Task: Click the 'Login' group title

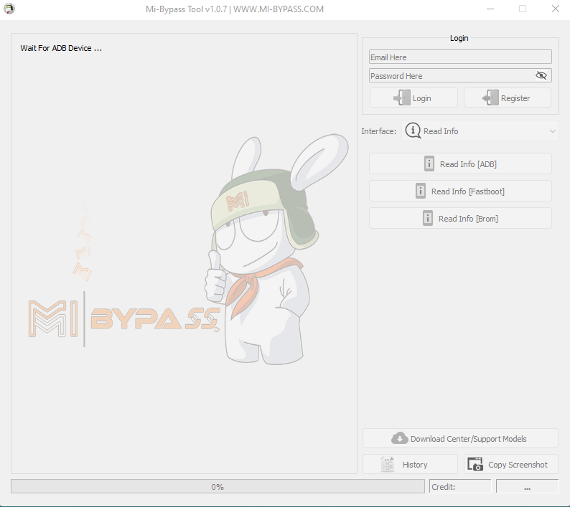Action: coord(459,38)
